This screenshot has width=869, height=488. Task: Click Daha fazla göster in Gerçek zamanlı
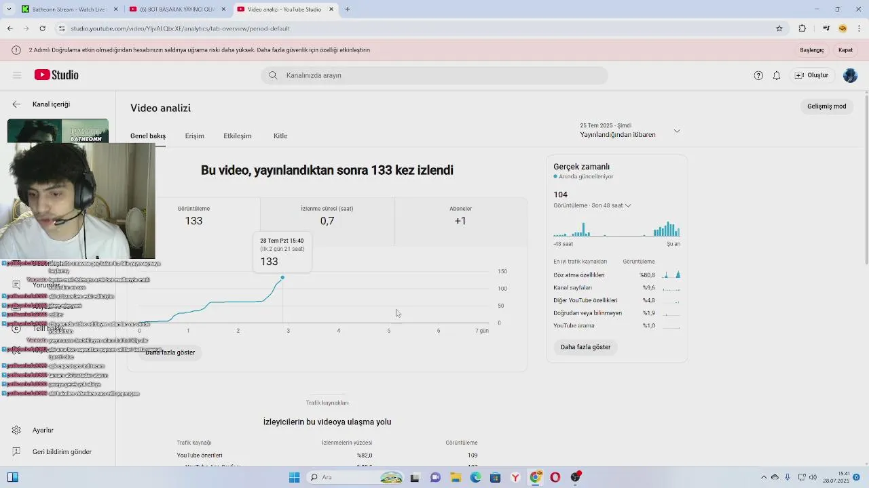pos(585,347)
